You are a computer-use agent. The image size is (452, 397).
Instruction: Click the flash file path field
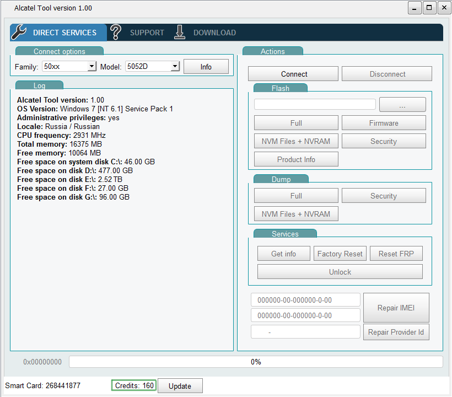[315, 104]
